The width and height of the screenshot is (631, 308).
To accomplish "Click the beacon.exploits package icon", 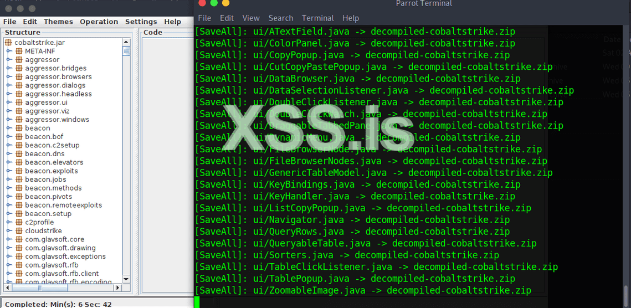I will pos(18,171).
